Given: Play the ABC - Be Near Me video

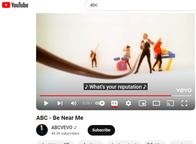Looking at the screenshot, I should (x=46, y=103).
